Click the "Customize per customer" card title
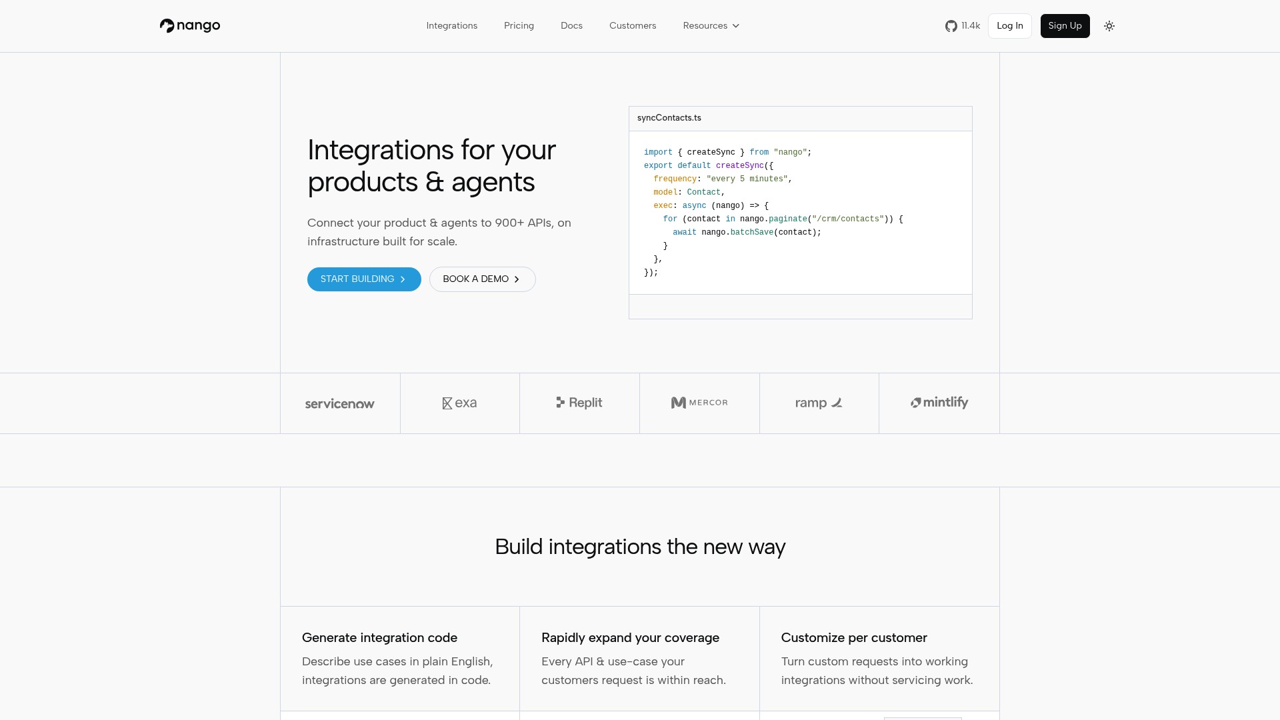This screenshot has height=720, width=1280. (854, 638)
